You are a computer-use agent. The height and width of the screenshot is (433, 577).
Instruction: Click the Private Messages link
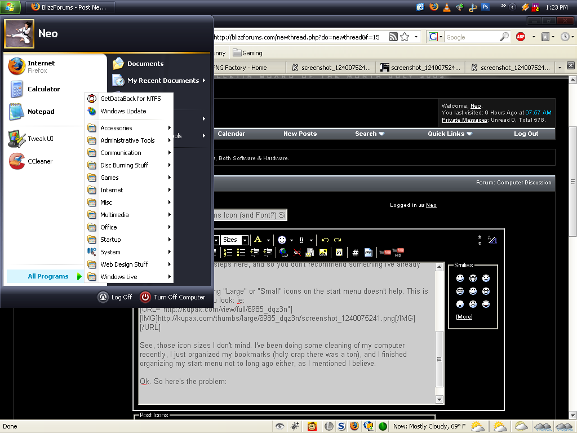coord(464,120)
